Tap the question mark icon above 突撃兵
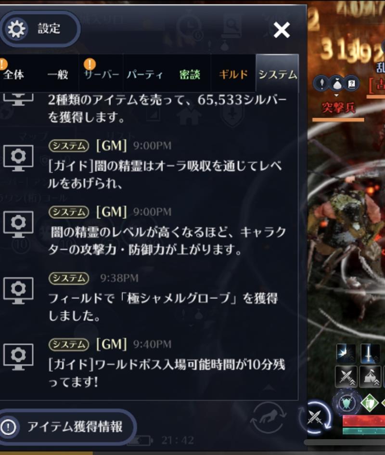The height and width of the screenshot is (455, 385). (x=351, y=84)
